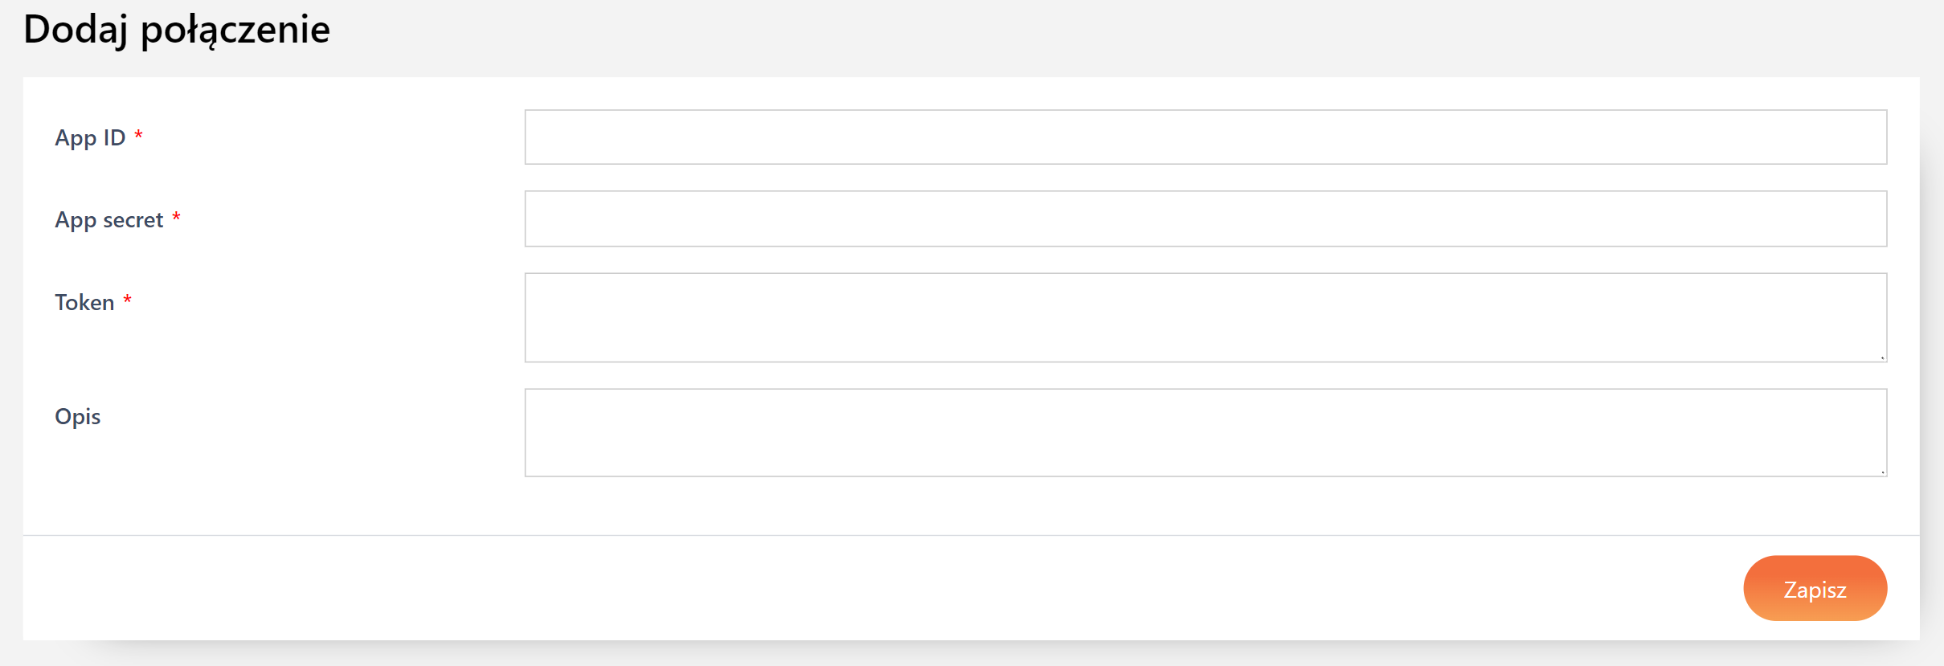Click the Opis text area resize handle
Screen dimensions: 1944x666
pos(1882,472)
